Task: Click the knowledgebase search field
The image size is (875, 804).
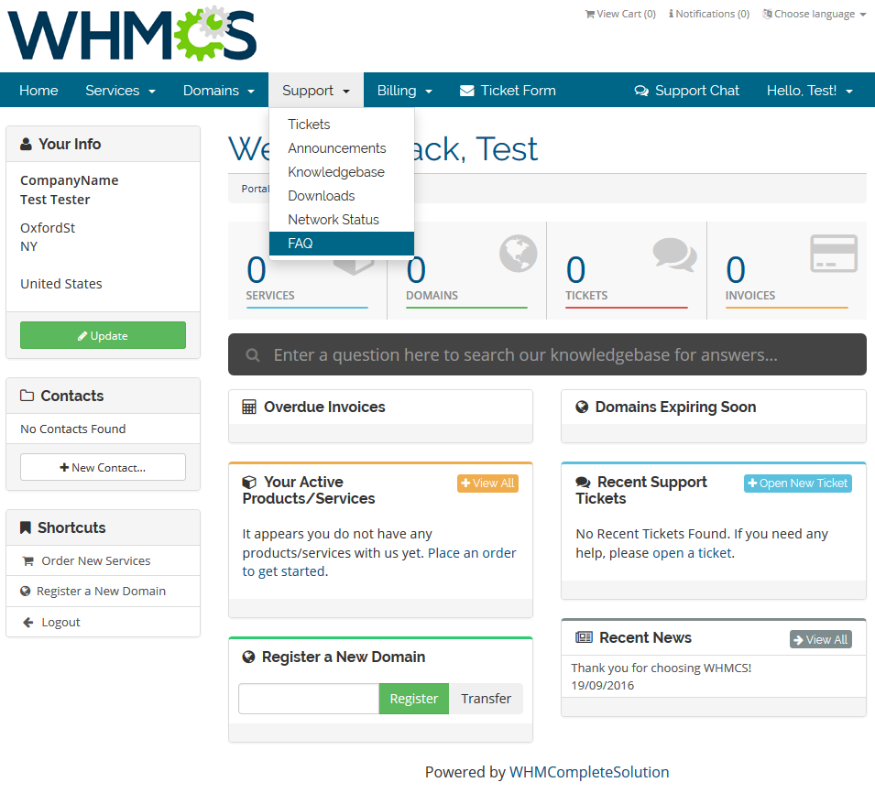Action: coord(547,354)
